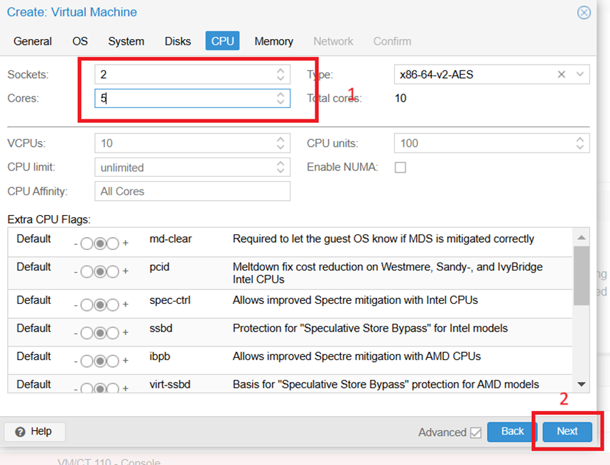Click the Next button

coord(567,432)
